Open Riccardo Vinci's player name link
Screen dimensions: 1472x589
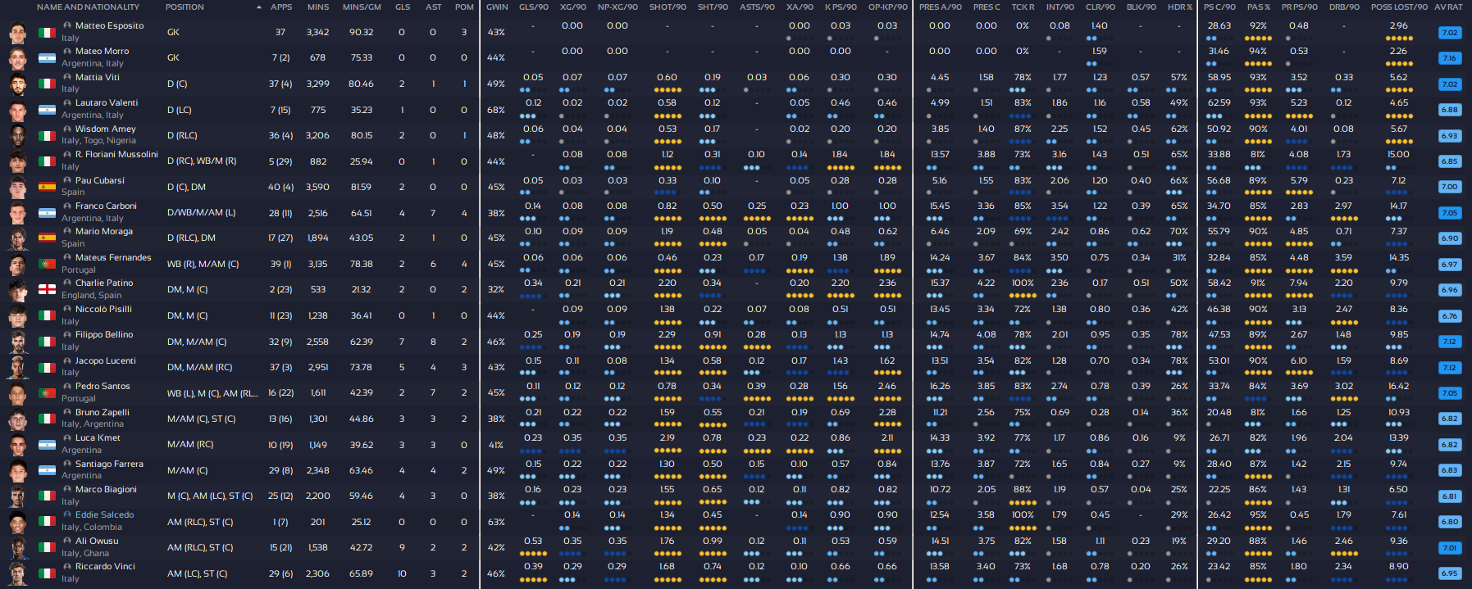tap(105, 567)
